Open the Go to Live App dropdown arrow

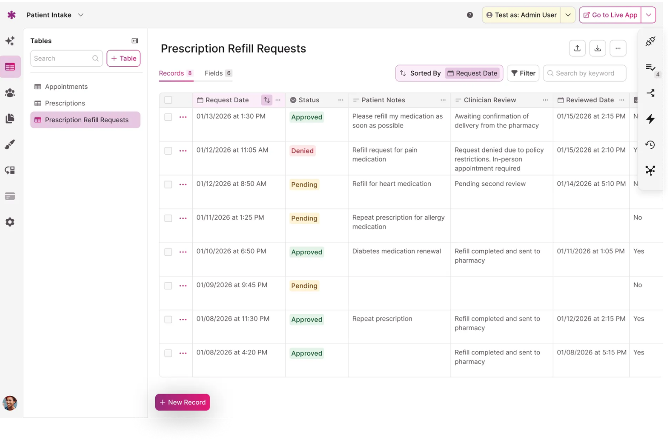[649, 15]
